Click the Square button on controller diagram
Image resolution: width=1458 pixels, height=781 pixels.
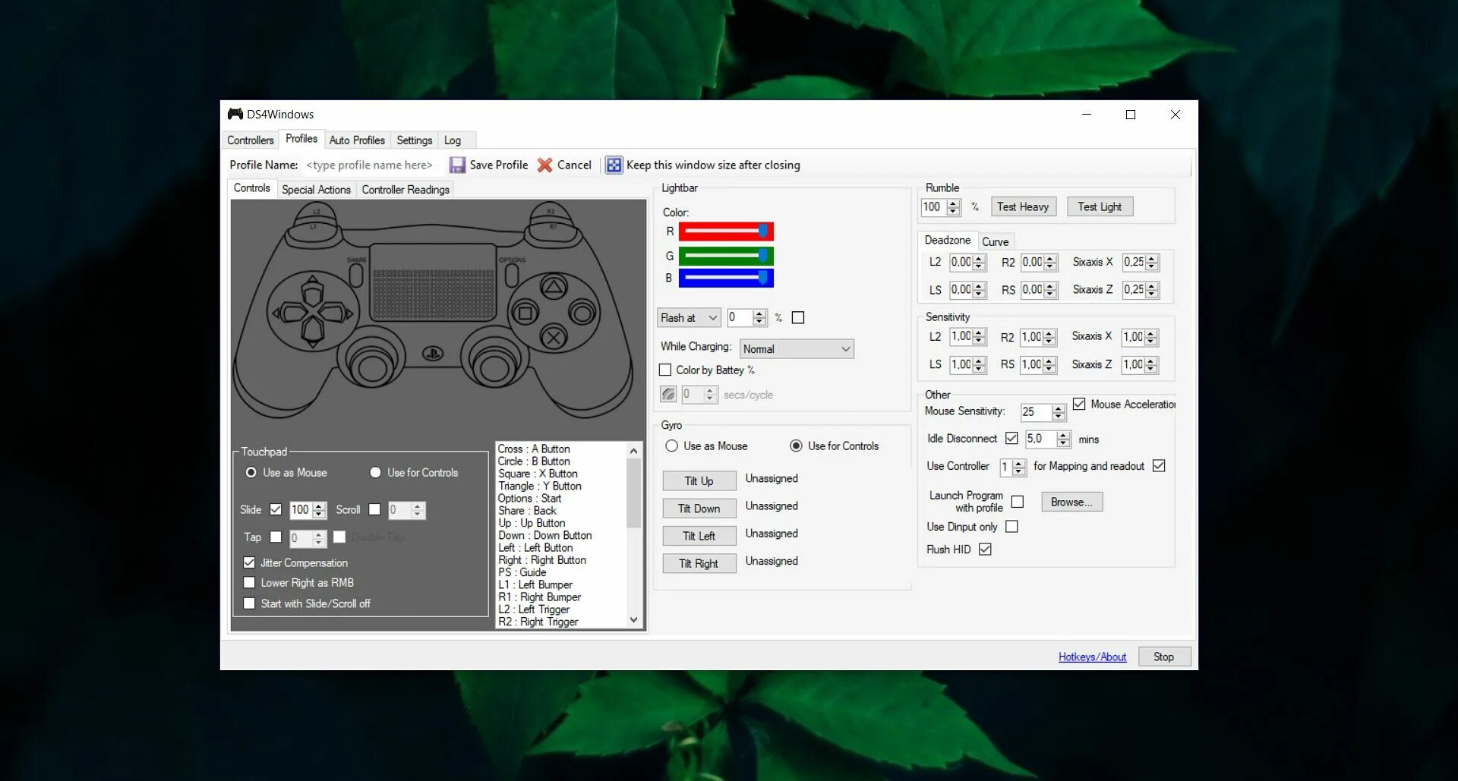[x=525, y=313]
